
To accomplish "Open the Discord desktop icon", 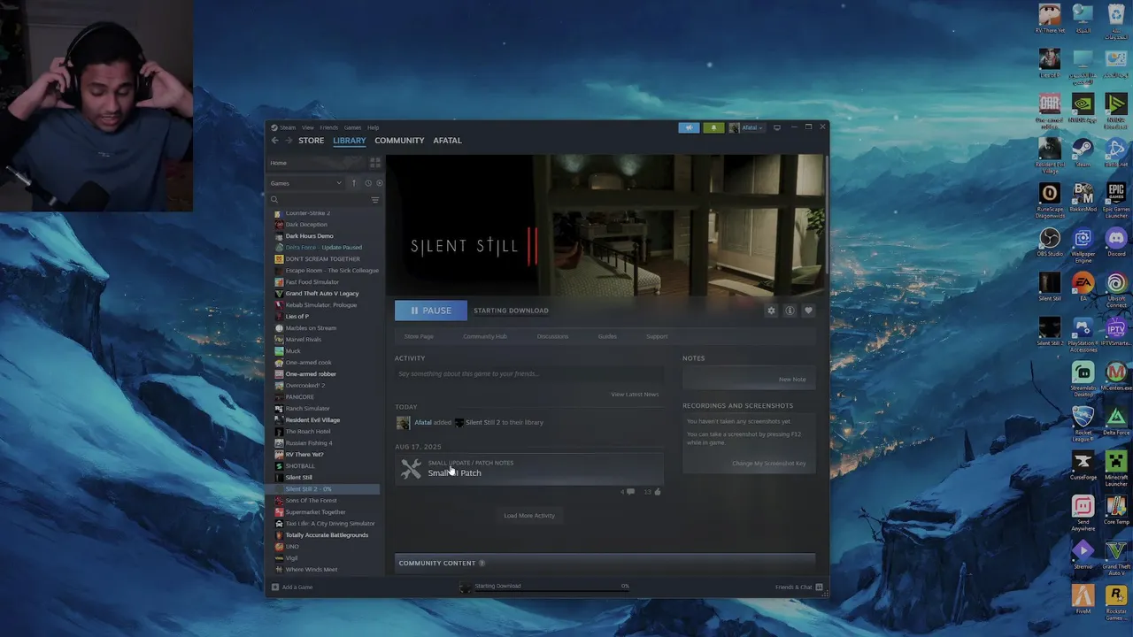I will coord(1116,242).
